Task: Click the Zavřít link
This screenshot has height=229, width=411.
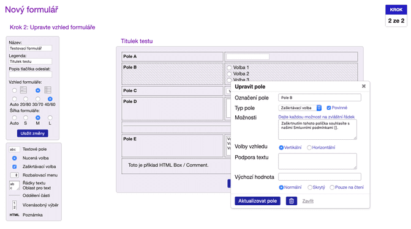Action: 307,201
